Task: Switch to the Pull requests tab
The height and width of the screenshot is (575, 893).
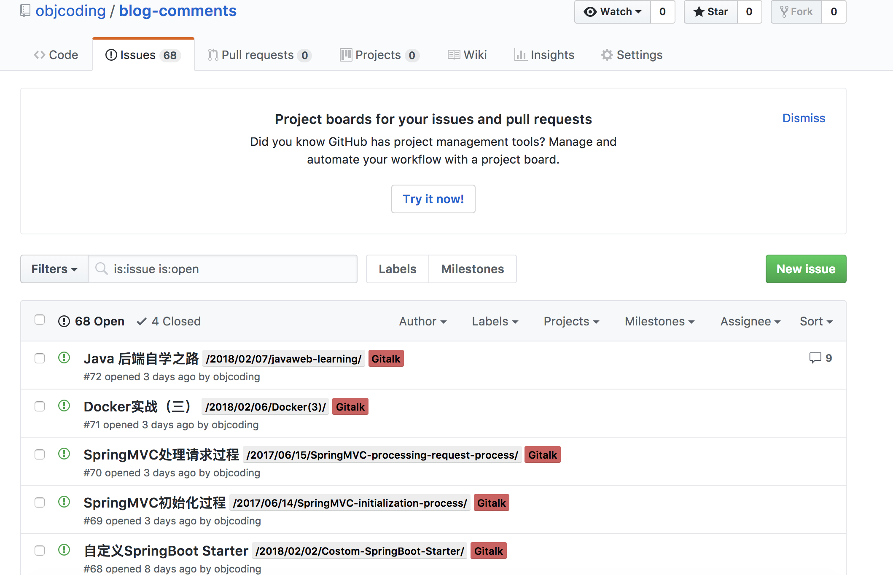Action: tap(259, 55)
